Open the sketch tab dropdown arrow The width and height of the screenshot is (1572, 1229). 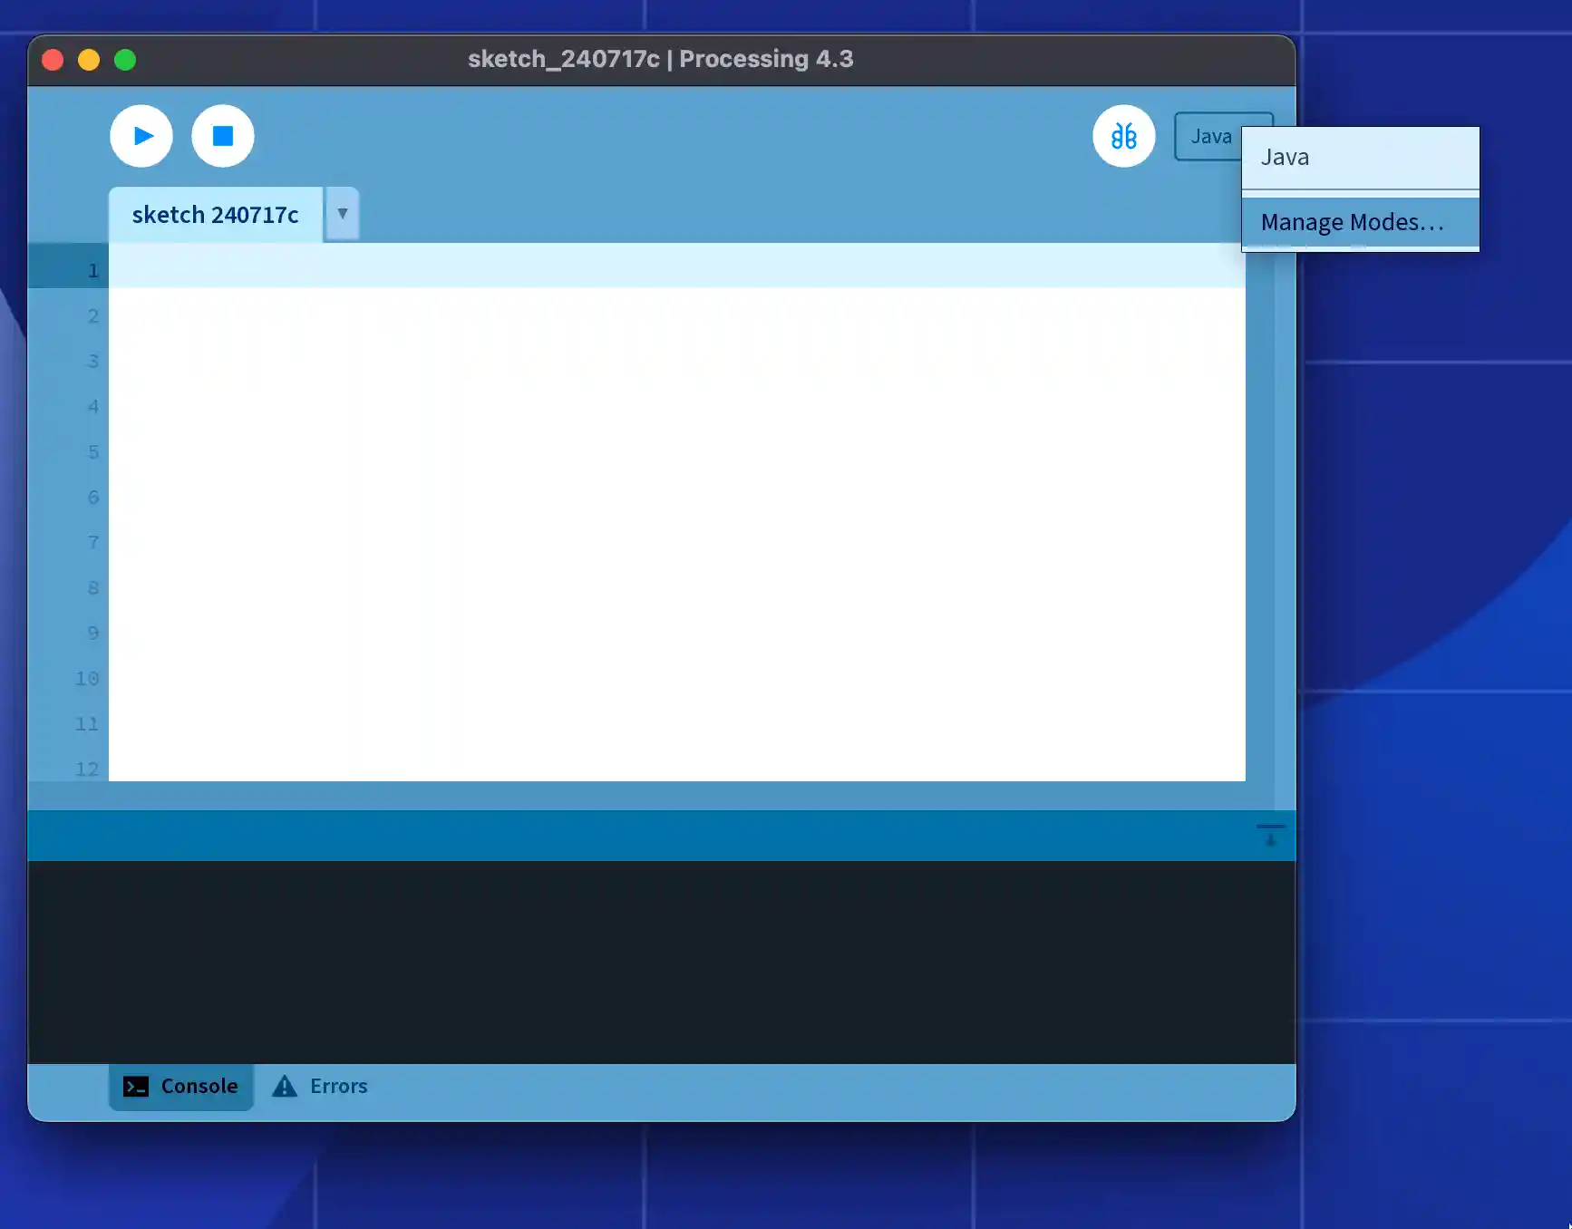342,215
